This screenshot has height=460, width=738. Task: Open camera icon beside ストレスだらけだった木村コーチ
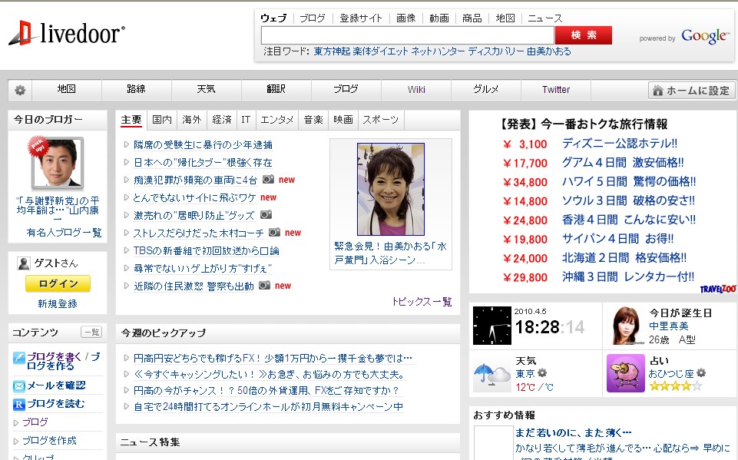[x=274, y=232]
